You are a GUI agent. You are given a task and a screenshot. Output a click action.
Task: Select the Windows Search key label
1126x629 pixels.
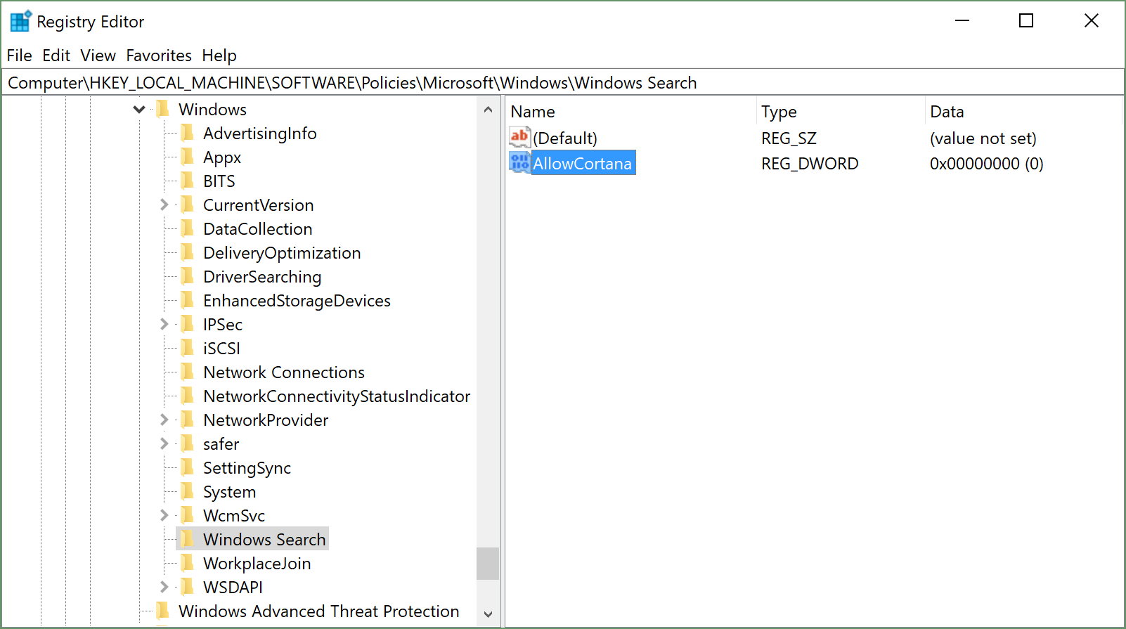(264, 539)
